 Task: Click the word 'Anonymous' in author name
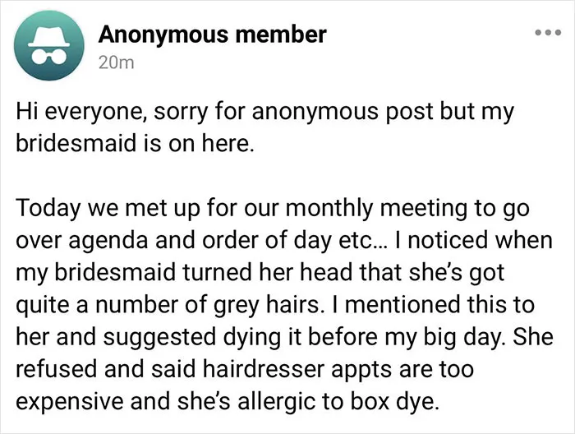(163, 35)
